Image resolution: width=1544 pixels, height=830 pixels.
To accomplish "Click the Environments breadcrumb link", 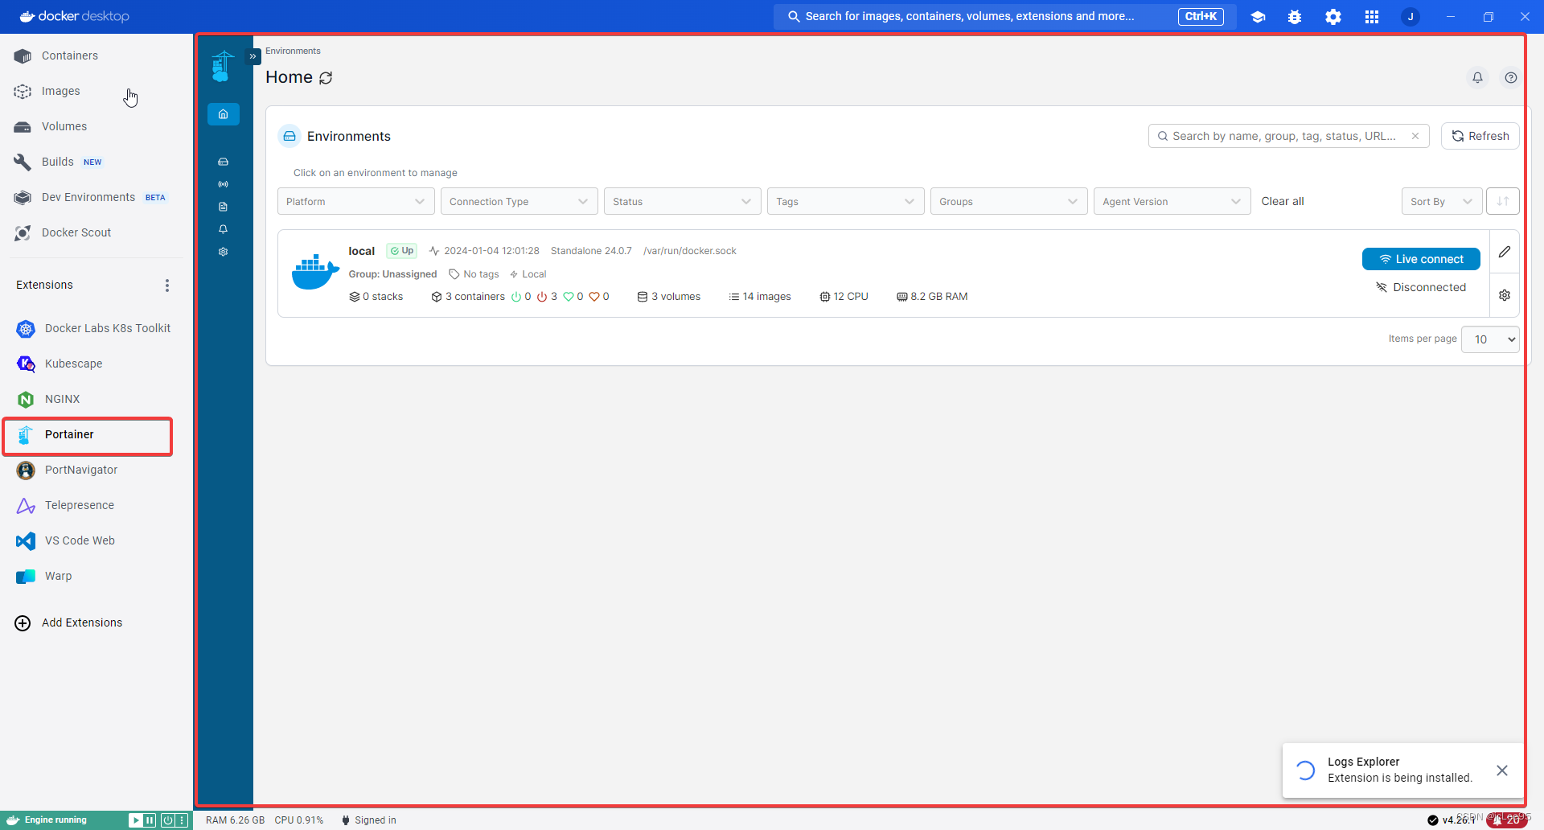I will (x=293, y=51).
